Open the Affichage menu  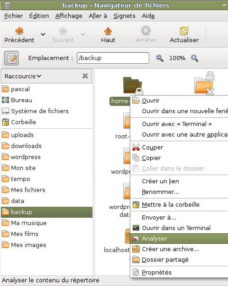click(69, 16)
